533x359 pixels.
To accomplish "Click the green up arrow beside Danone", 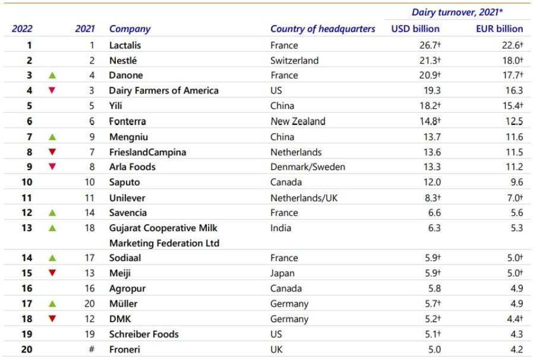I will [52, 75].
